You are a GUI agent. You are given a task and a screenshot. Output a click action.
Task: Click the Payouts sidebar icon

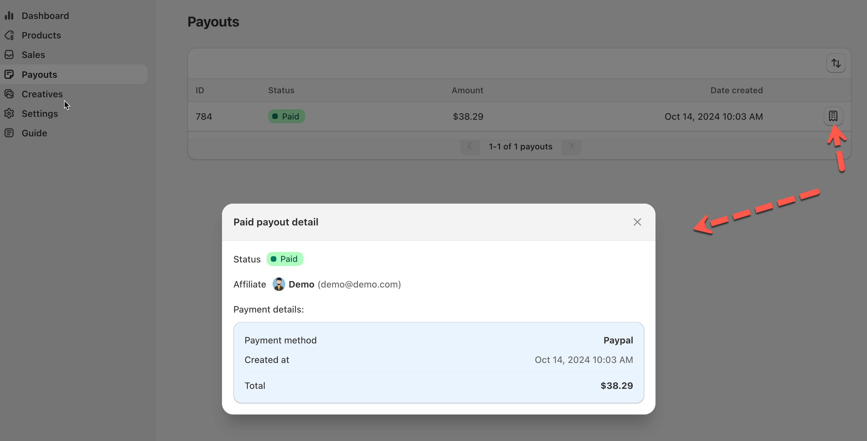click(9, 74)
